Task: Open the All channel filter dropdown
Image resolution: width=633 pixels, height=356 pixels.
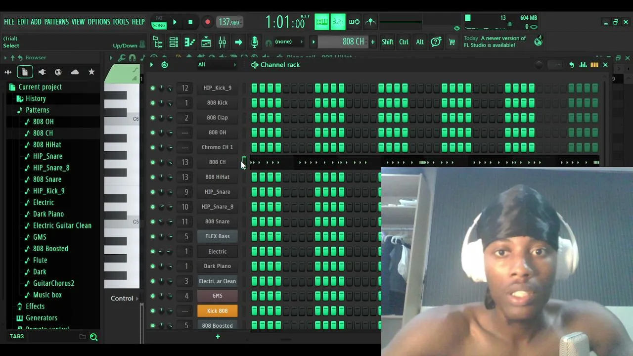Action: (217, 65)
